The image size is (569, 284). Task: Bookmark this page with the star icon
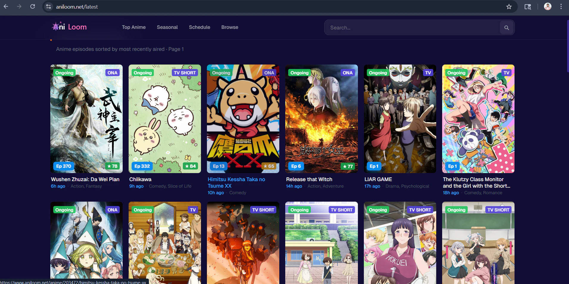pyautogui.click(x=509, y=7)
